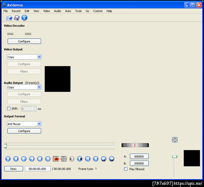Open the video Information icon

click(24, 18)
